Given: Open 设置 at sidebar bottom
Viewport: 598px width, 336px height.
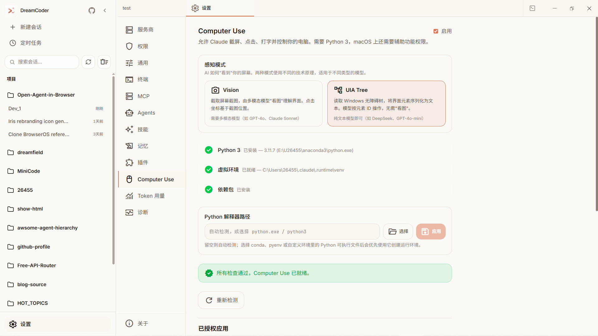Looking at the screenshot, I should [x=58, y=324].
